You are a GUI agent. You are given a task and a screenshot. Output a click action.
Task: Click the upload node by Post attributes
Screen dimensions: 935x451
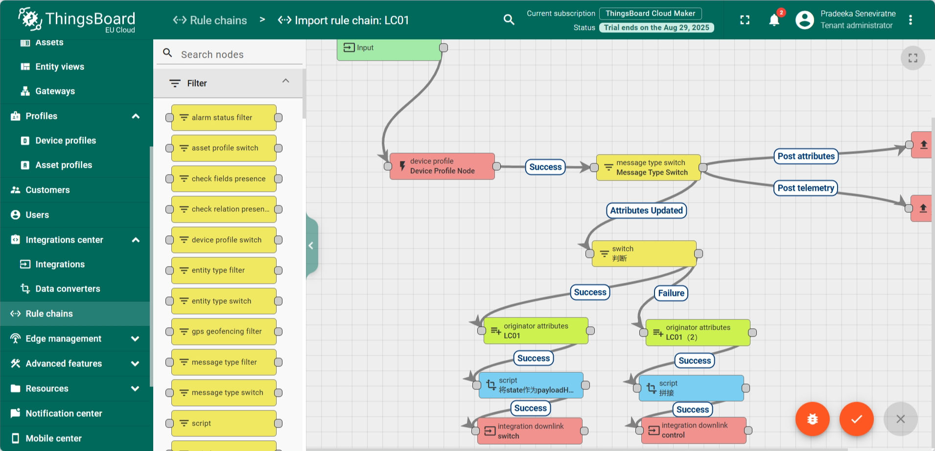[922, 145]
